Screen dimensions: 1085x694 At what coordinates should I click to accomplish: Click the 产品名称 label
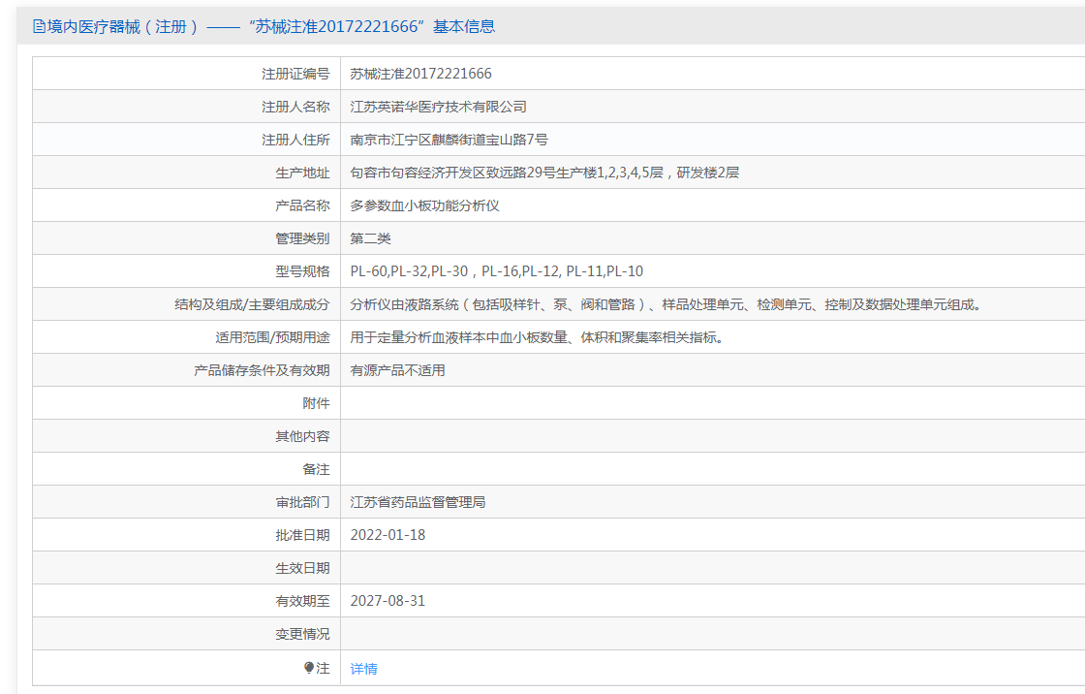(x=302, y=205)
